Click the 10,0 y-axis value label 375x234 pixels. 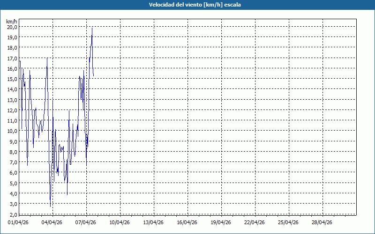point(12,131)
